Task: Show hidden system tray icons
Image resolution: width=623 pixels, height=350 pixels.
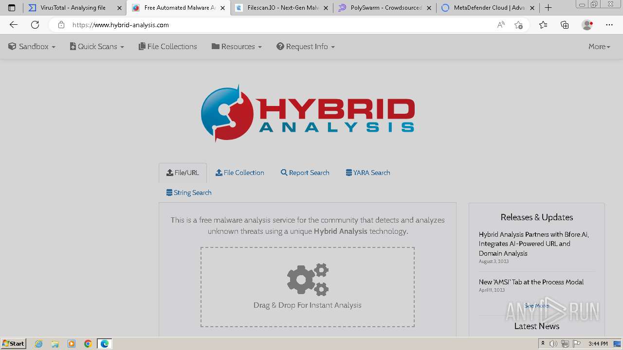Action: click(543, 344)
